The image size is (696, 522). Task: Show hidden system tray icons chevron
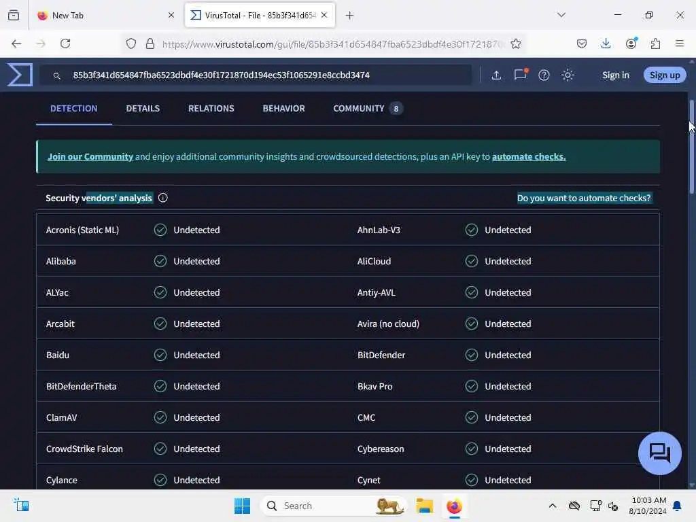(552, 506)
